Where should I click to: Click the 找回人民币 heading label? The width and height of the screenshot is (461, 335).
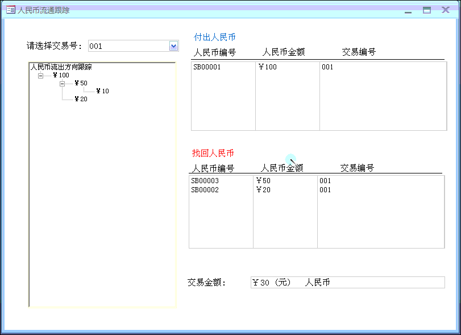point(213,153)
